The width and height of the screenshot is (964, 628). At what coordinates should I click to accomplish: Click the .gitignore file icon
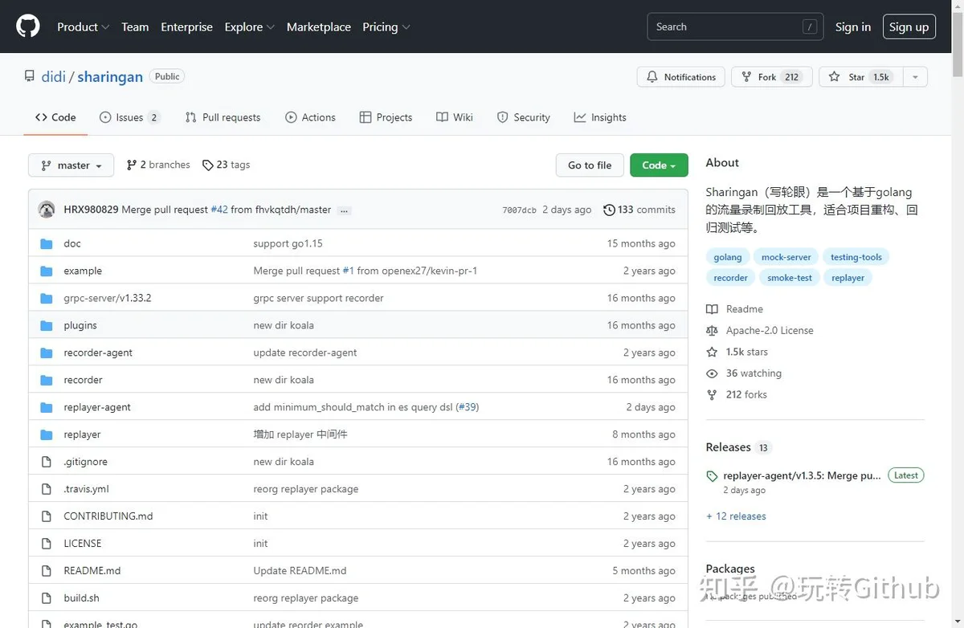click(47, 462)
